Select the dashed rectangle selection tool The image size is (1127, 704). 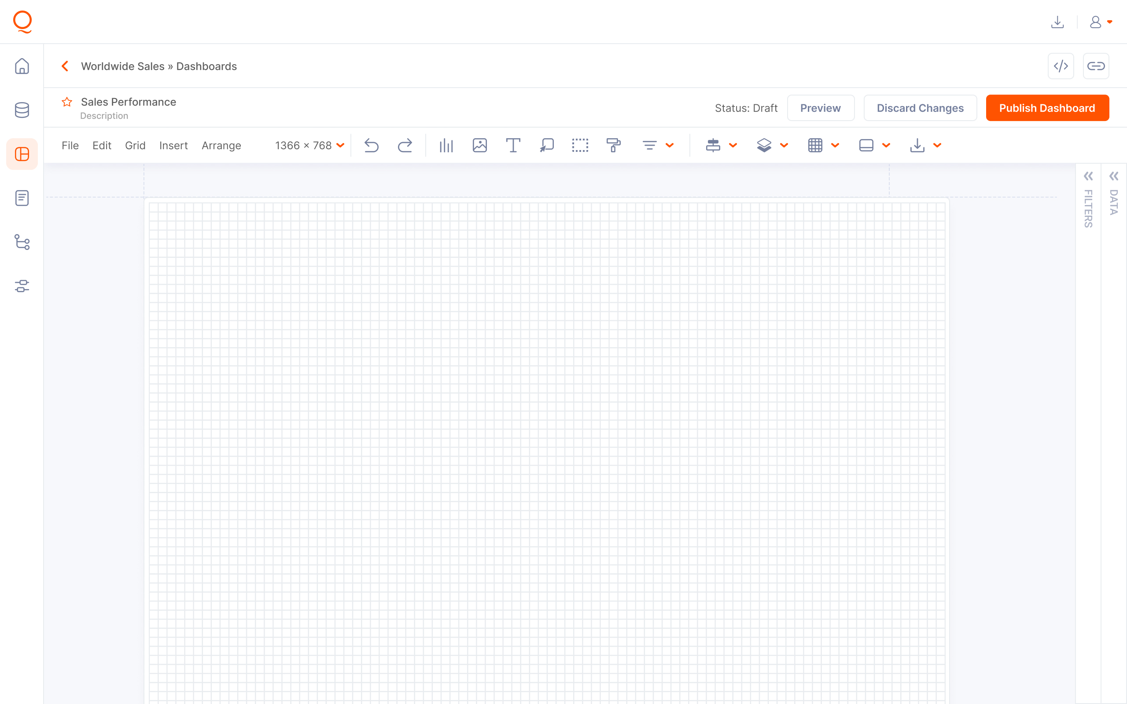(x=580, y=145)
